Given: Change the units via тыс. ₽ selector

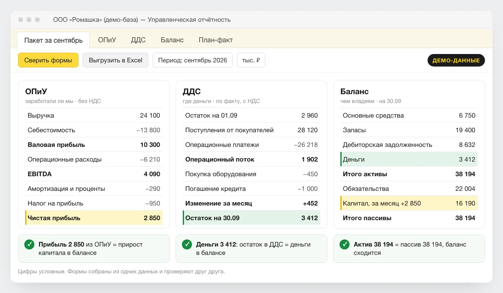Looking at the screenshot, I should (x=251, y=60).
